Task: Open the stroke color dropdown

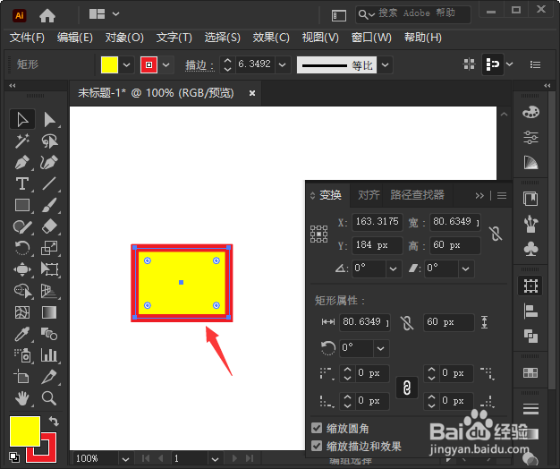Action: tap(165, 65)
